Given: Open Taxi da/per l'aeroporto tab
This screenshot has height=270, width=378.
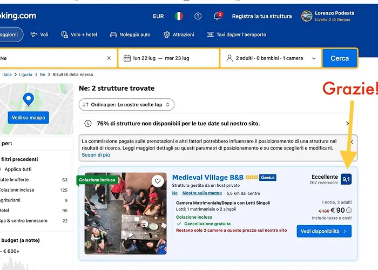Looking at the screenshot, I should [237, 35].
